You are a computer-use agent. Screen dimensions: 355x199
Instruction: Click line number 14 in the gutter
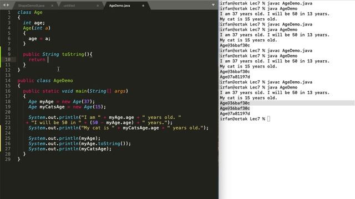click(8, 81)
